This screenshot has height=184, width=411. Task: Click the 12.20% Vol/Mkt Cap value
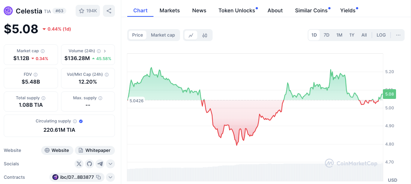(x=88, y=82)
